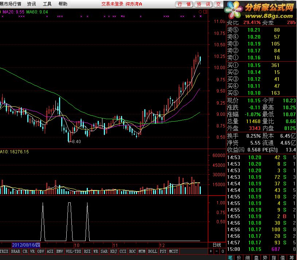Switch to the 势 tab in side panel
The image size is (297, 260).
(265, 257)
